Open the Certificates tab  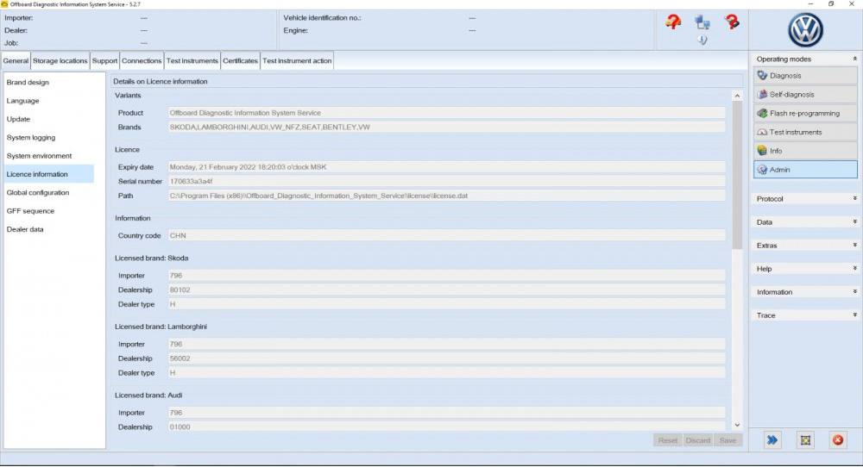coord(240,61)
